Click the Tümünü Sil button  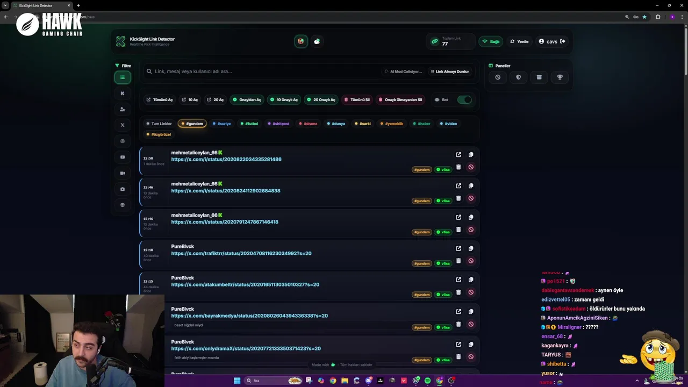[357, 99]
